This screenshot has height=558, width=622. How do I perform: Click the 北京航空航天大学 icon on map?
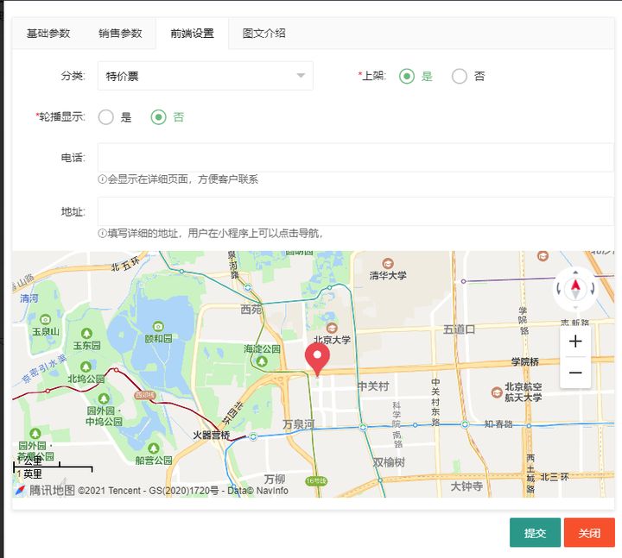(496, 392)
